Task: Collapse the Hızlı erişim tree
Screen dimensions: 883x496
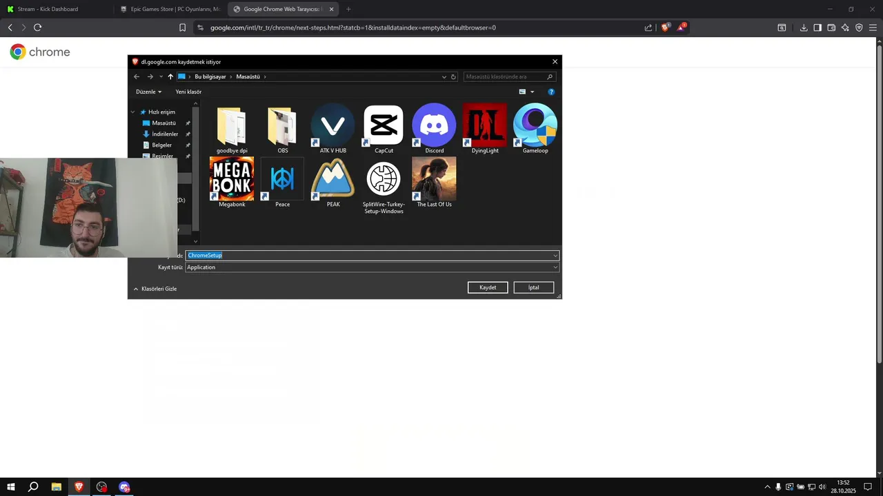Action: point(133,112)
